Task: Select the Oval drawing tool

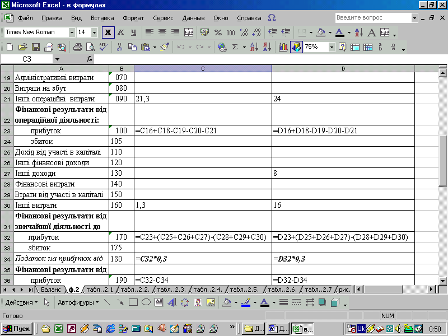Action: 146,302
